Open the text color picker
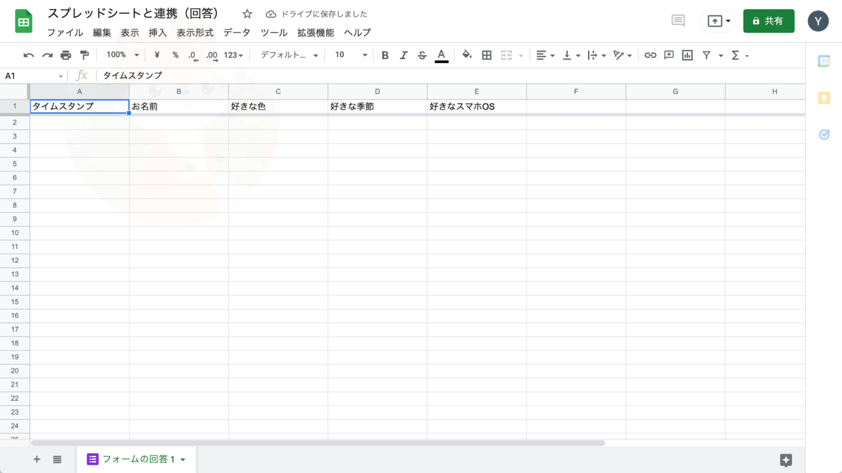The image size is (842, 473). (x=441, y=55)
